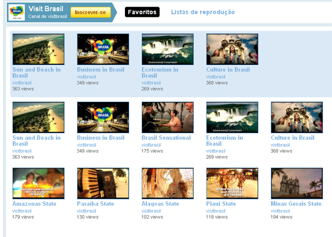The width and height of the screenshot is (332, 237).
Task: Subscribe with the Inscrever-se button
Action: click(90, 12)
